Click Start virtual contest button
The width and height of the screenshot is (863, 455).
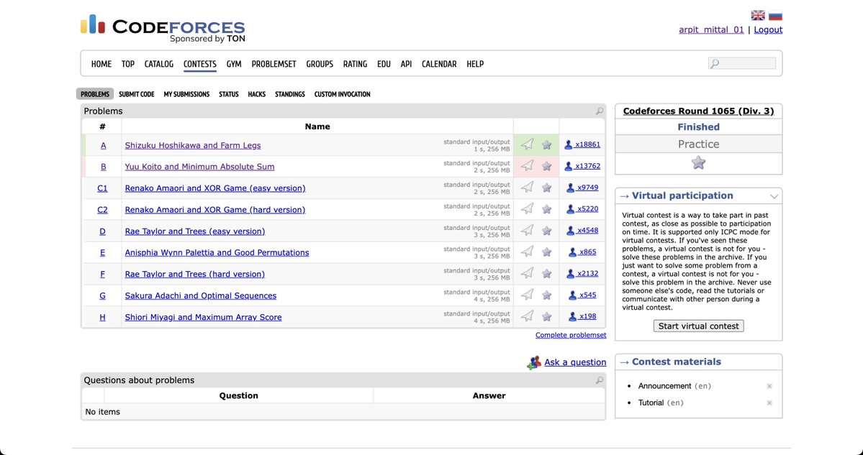pyautogui.click(x=698, y=326)
